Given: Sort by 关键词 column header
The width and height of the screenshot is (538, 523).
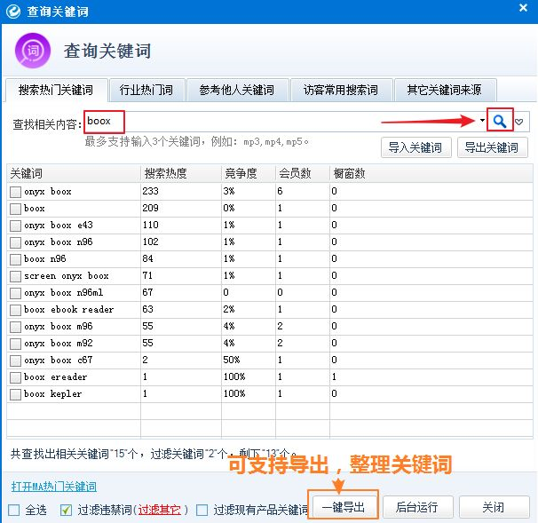Looking at the screenshot, I should 74,173.
